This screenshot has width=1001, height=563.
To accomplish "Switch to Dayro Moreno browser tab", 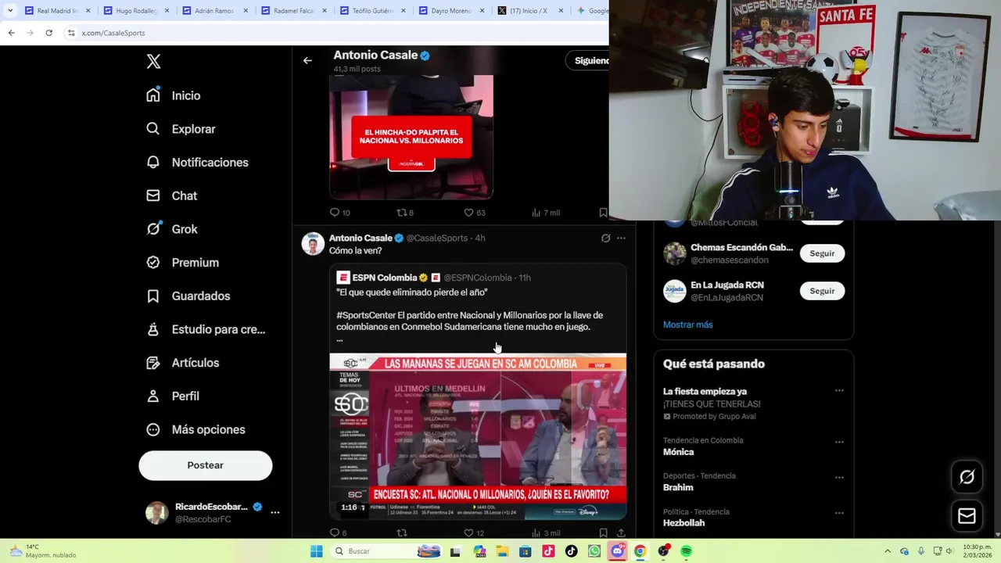I will 450,11.
